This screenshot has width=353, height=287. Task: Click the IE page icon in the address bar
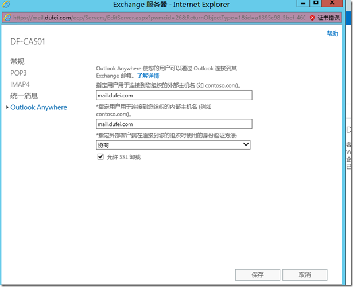pyautogui.click(x=7, y=18)
